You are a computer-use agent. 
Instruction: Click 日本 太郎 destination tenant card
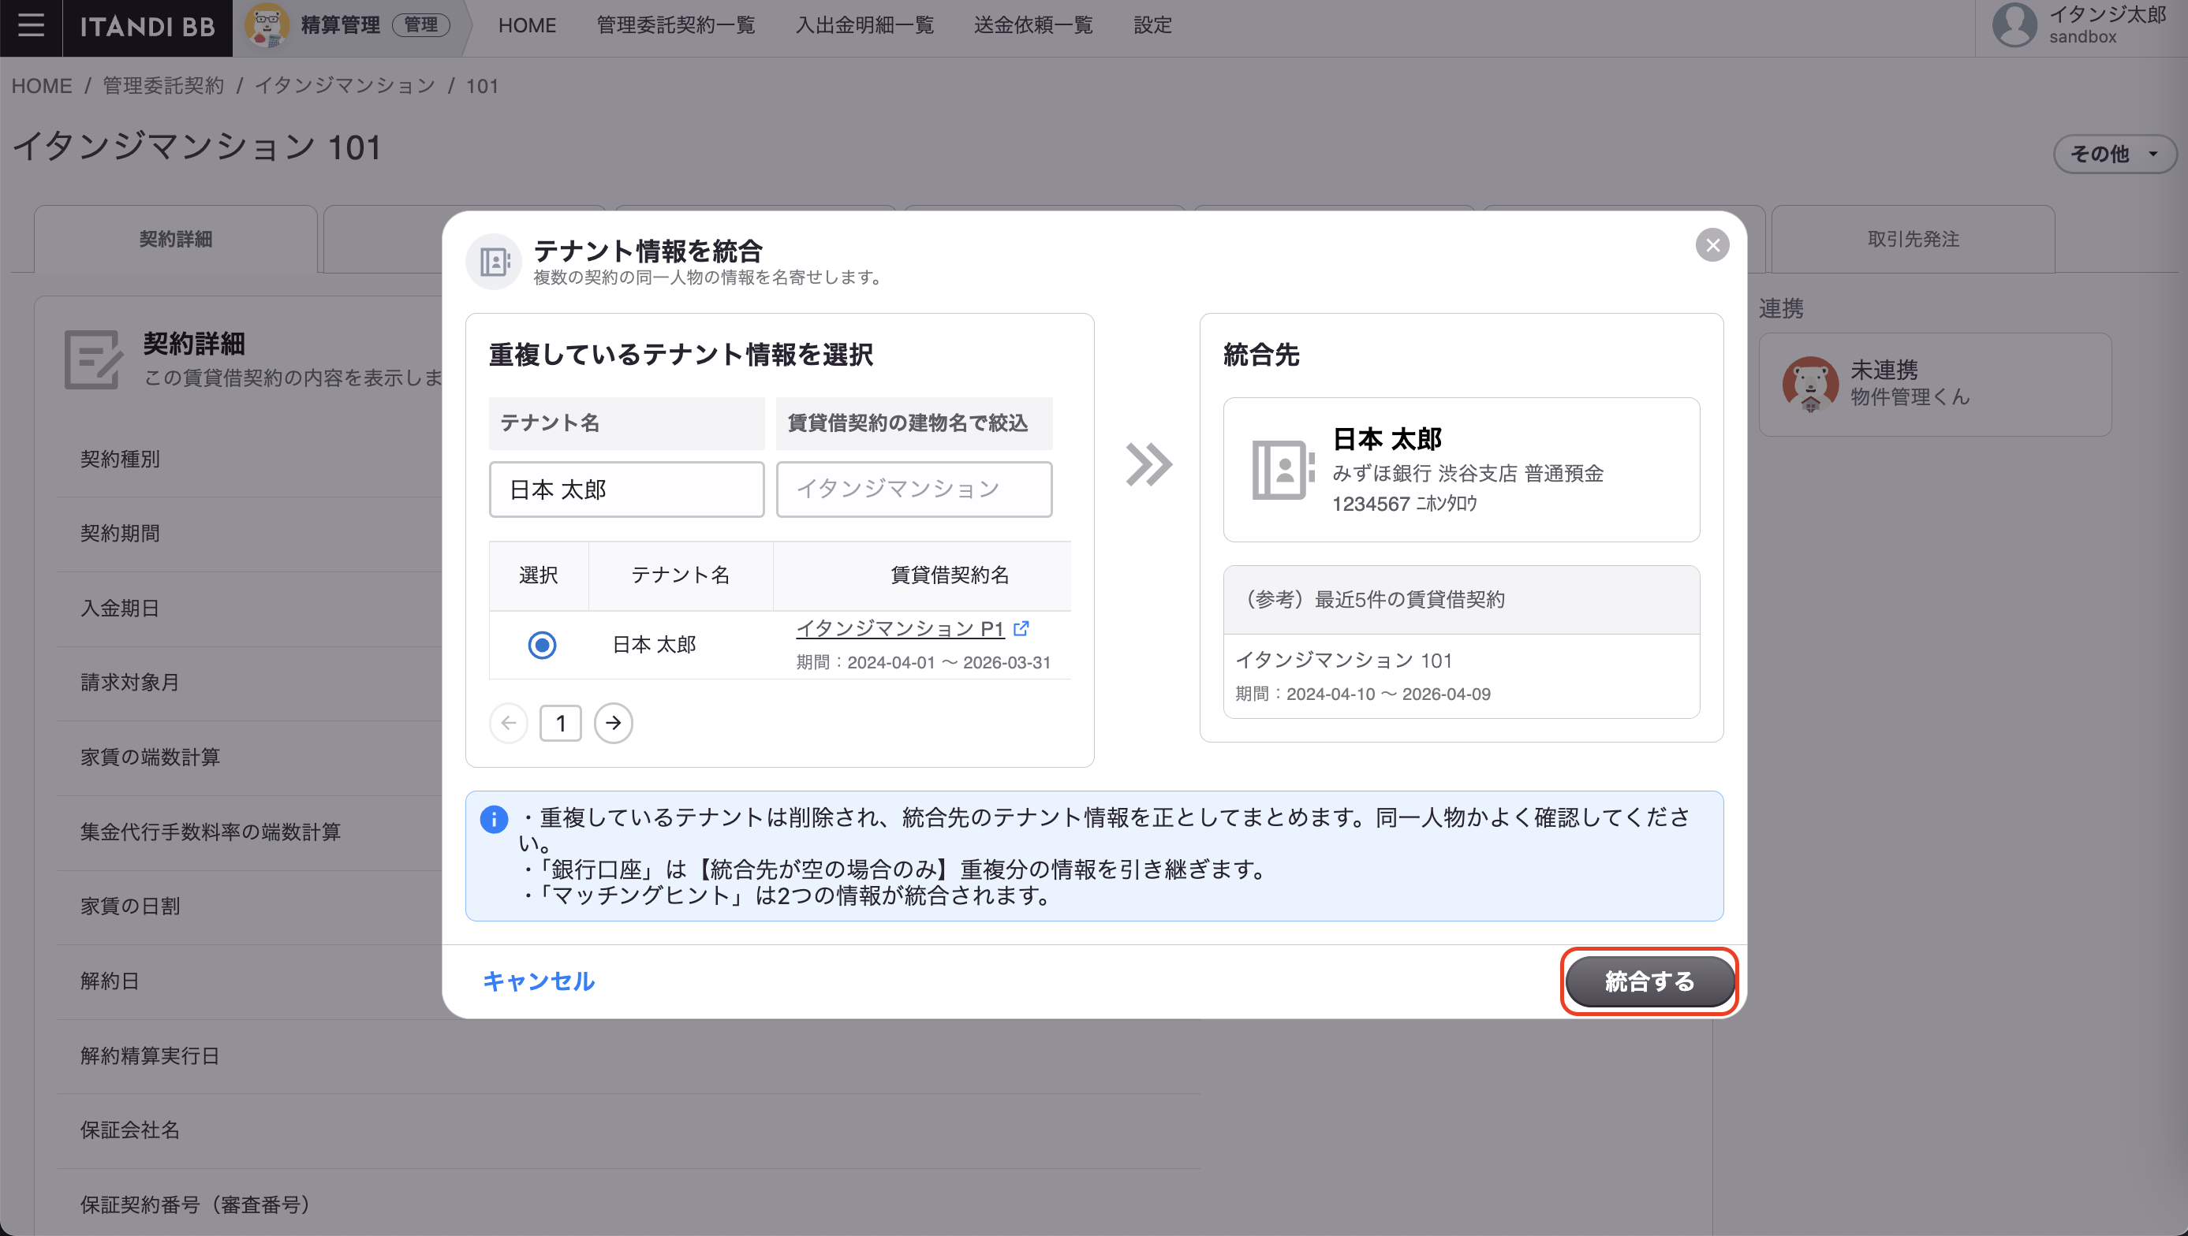(x=1461, y=470)
